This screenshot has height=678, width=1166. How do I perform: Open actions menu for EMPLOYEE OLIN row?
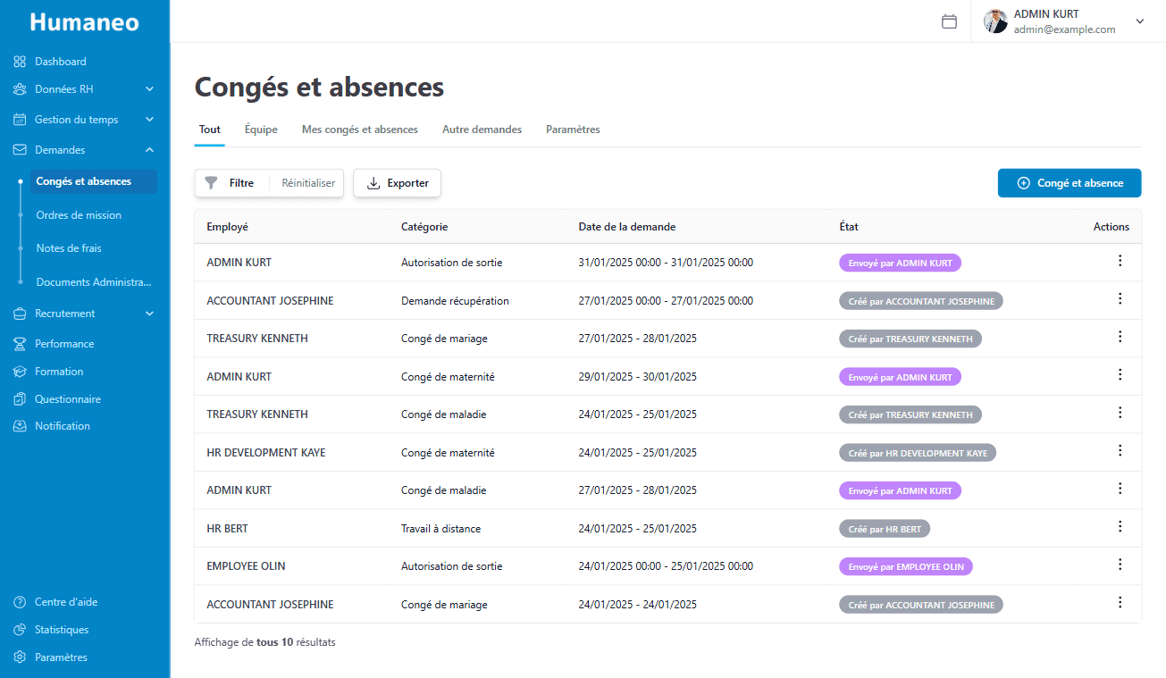1120,565
